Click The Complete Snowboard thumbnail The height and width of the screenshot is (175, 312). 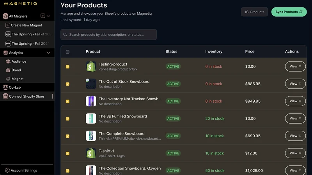click(x=91, y=136)
